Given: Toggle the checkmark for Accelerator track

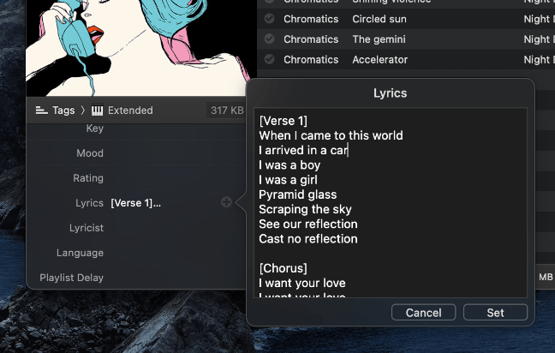Looking at the screenshot, I should coord(269,59).
